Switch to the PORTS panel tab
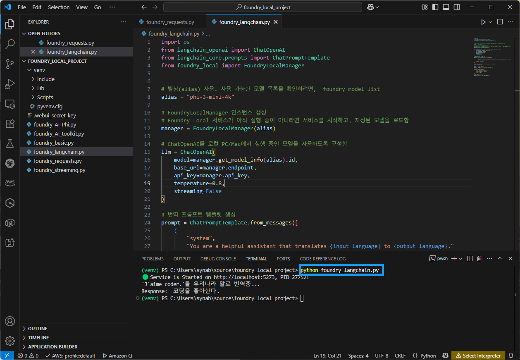520x360 pixels. pyautogui.click(x=284, y=259)
